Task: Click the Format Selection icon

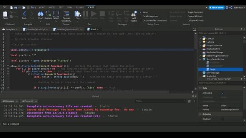Action: tap(66, 14)
